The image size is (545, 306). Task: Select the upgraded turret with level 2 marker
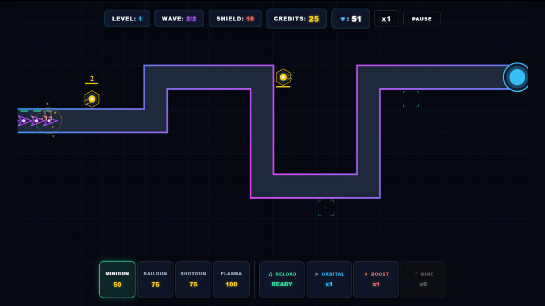click(x=91, y=99)
